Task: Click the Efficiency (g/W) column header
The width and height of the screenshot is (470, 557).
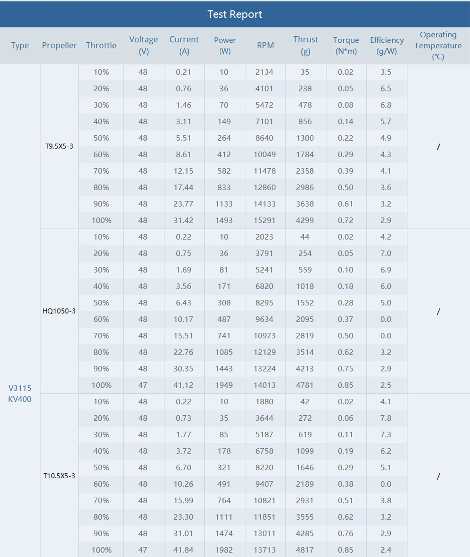Action: [x=387, y=46]
